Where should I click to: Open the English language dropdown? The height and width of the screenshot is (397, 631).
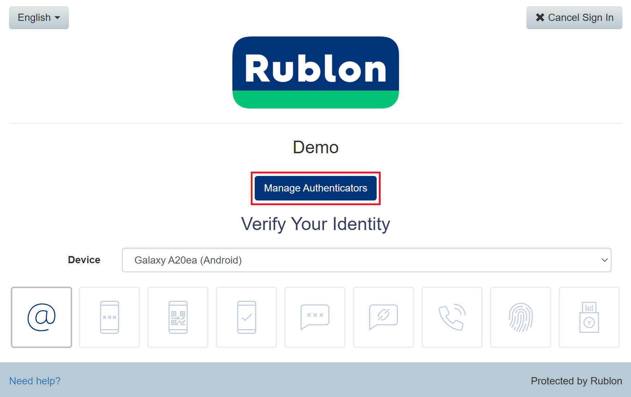[x=39, y=18]
